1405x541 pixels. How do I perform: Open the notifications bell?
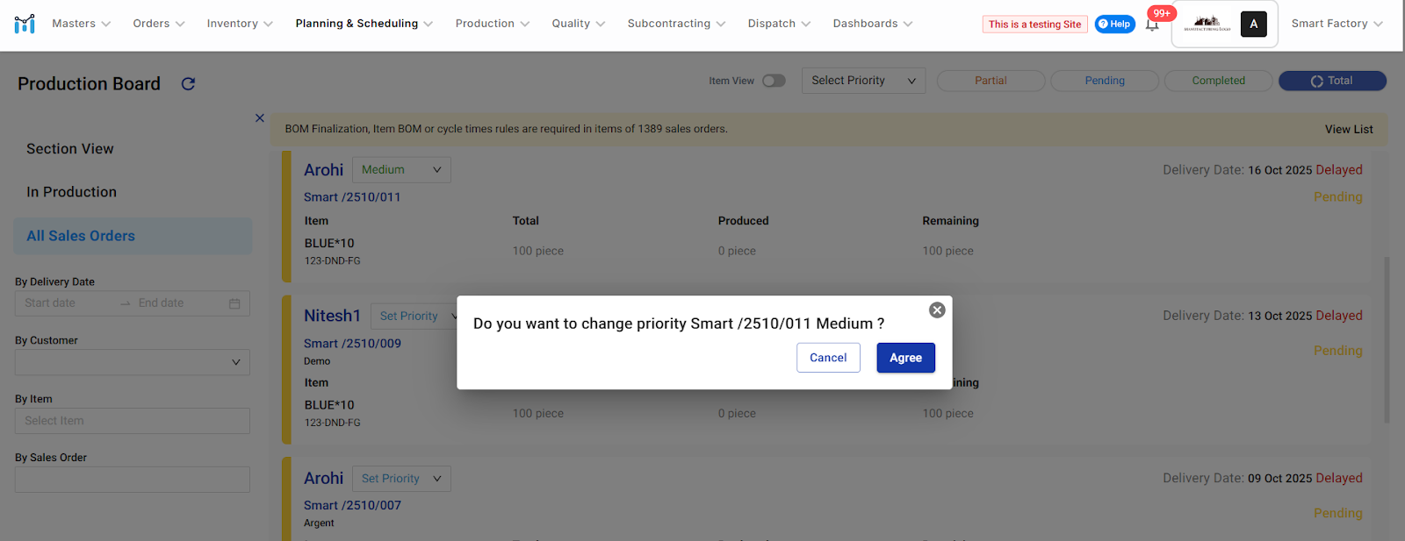1152,25
